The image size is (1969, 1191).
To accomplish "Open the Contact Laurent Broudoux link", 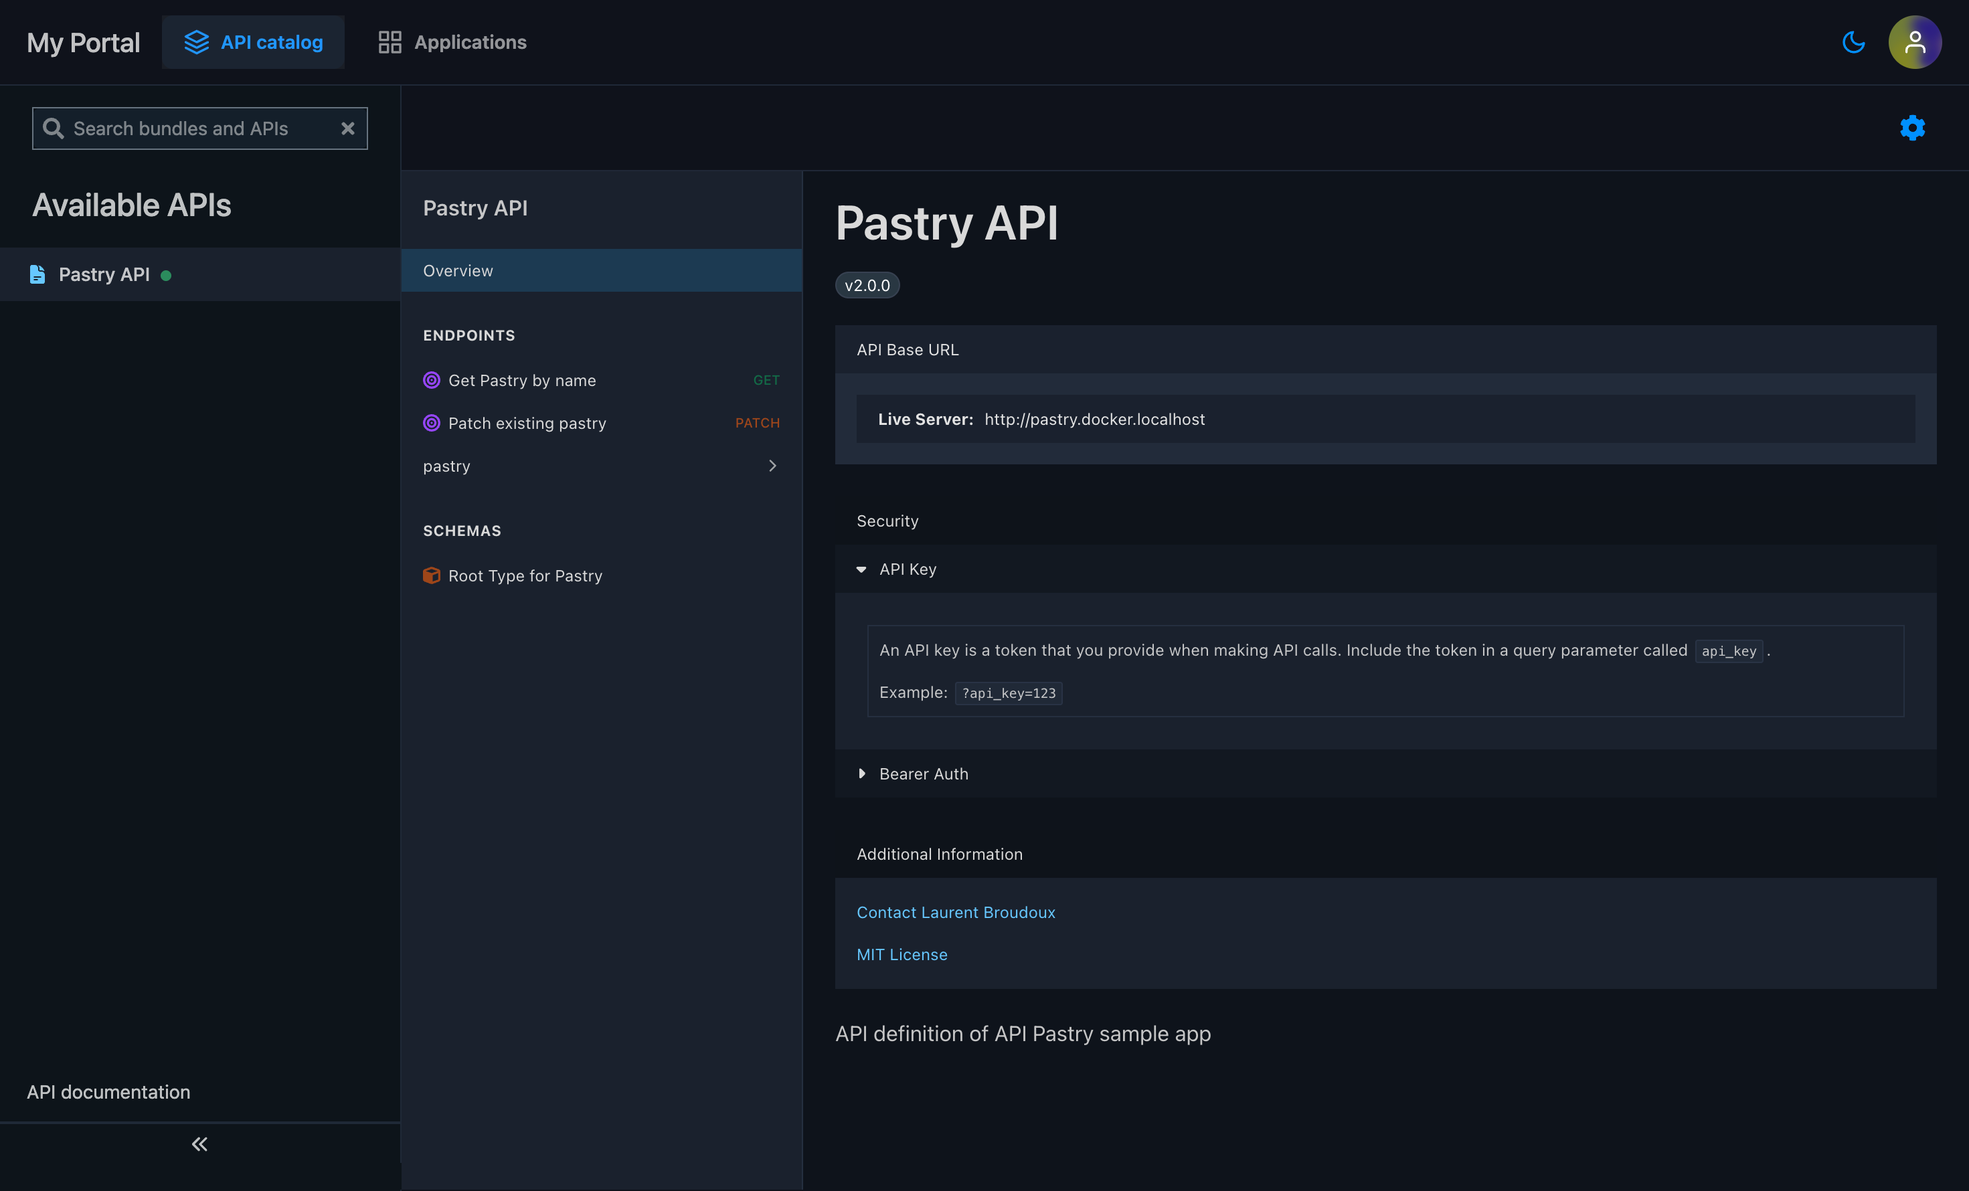I will pyautogui.click(x=956, y=912).
